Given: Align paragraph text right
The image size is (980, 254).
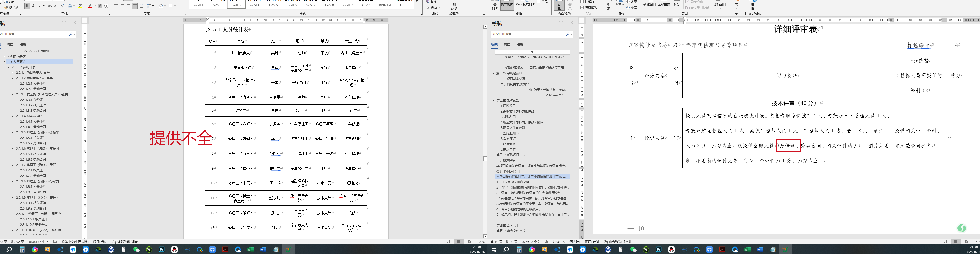Looking at the screenshot, I should click(x=129, y=6).
